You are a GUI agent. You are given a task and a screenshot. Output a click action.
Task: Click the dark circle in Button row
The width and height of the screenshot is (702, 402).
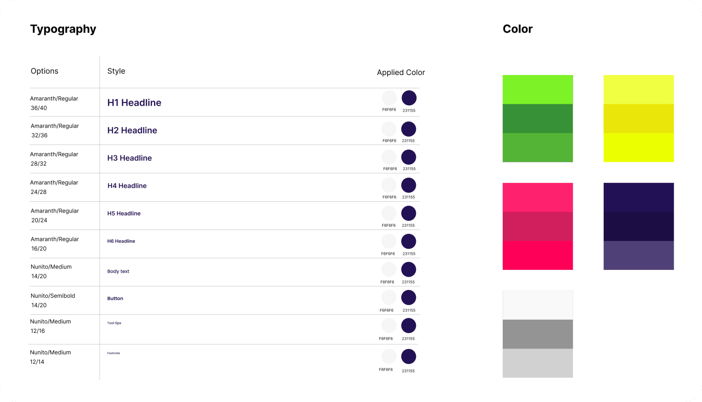click(x=409, y=298)
